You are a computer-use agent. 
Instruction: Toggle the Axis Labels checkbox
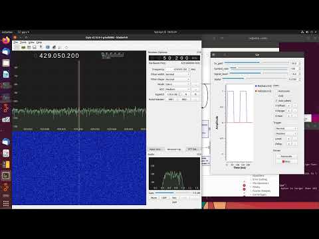point(284,101)
